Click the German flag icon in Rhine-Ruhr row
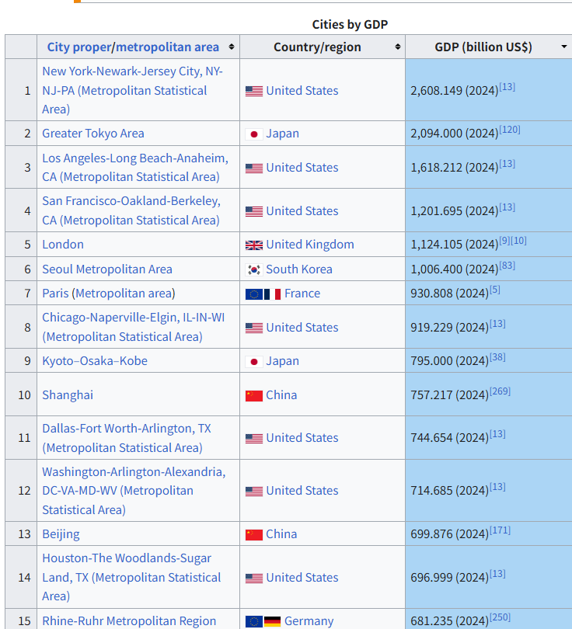 click(x=272, y=621)
